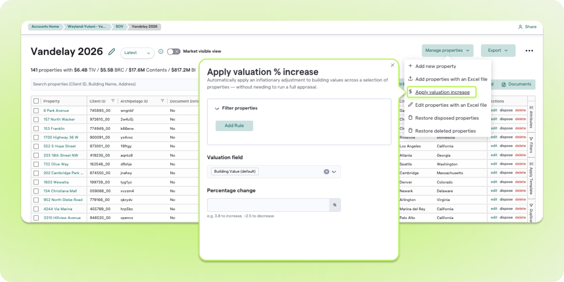564x282 pixels.
Task: Click the Client ID column filter icon
Action: pyautogui.click(x=113, y=101)
